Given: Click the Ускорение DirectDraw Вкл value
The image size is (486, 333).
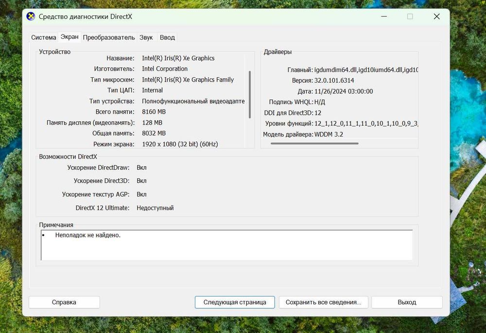Looking at the screenshot, I should [x=141, y=168].
